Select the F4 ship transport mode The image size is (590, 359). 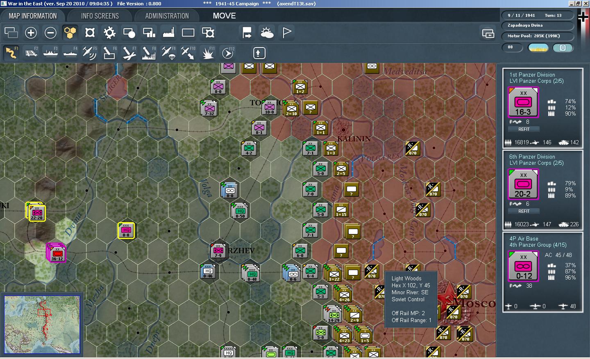click(x=70, y=53)
